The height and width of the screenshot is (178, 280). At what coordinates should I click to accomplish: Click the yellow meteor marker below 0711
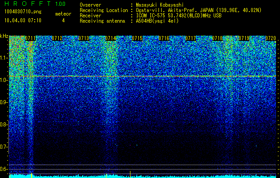tap(32, 175)
